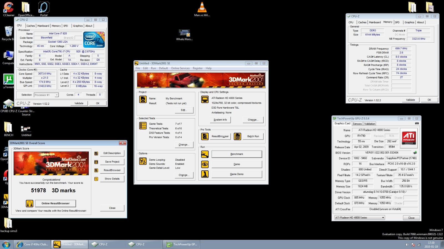This screenshot has height=249, width=444.
Task: Click the Edit button in Project section
Action: (x=184, y=110)
